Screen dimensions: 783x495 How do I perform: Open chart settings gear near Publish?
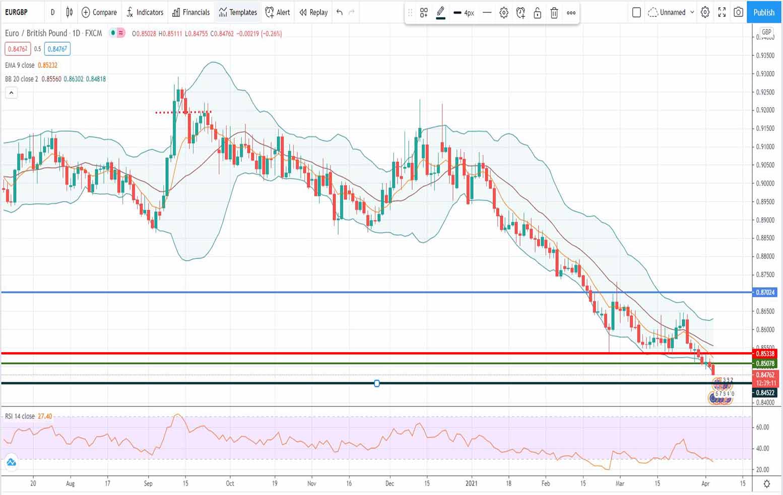coord(705,12)
